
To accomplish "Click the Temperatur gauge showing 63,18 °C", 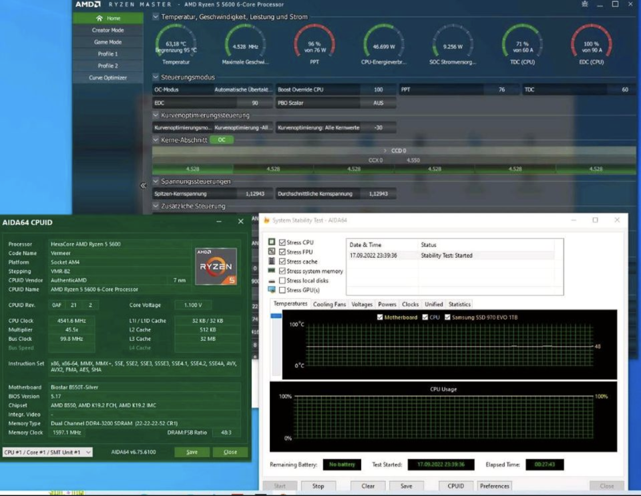I will click(x=176, y=44).
